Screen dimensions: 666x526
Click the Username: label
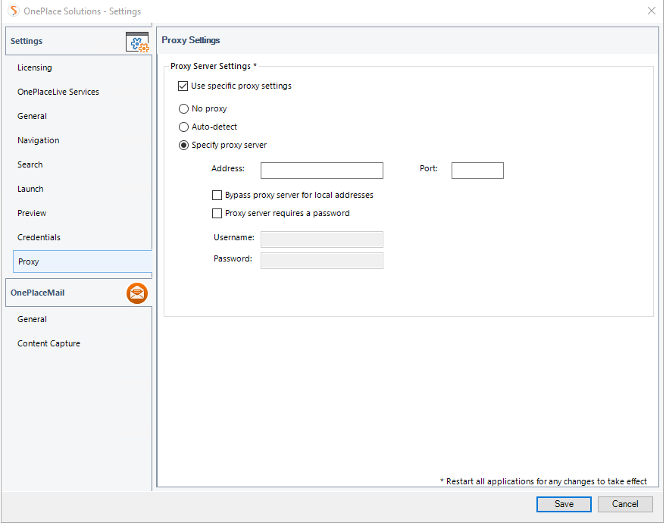[x=234, y=238]
